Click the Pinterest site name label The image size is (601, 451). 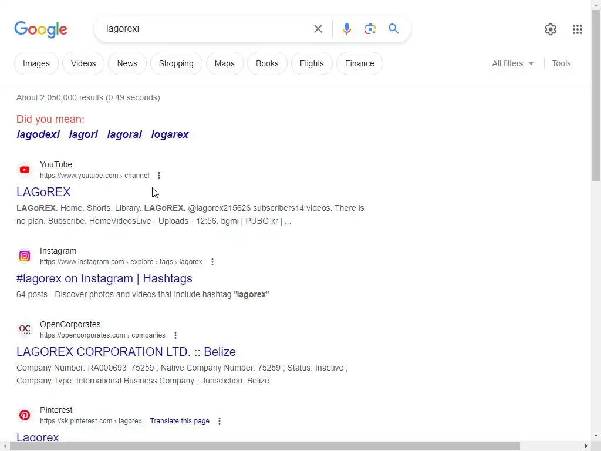point(56,410)
